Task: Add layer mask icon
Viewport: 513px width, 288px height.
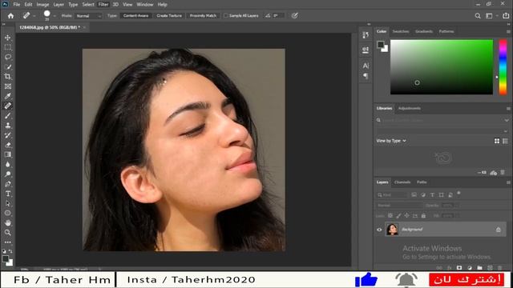Action: pyautogui.click(x=459, y=268)
